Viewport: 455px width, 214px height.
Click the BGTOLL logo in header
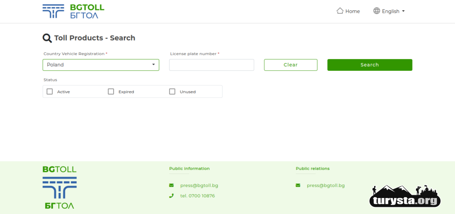point(73,12)
